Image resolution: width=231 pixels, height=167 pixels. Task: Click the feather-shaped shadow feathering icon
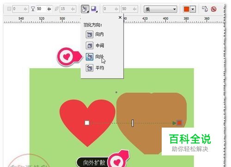coord(56,9)
